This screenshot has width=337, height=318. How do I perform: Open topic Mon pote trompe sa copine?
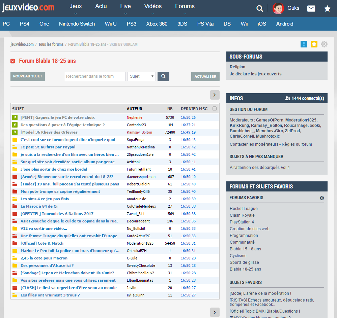[x=60, y=191]
